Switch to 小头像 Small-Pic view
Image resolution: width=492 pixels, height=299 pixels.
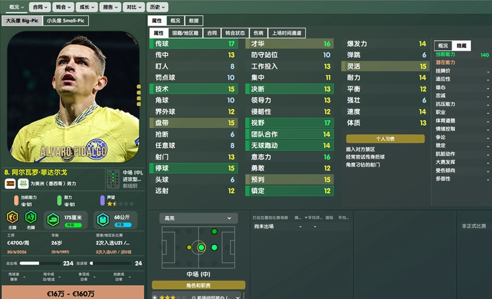click(x=65, y=20)
